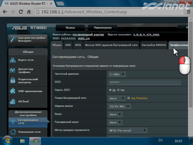Open the WPA2-Personal authentication method dropdown
The width and height of the screenshot is (193, 145).
tap(127, 130)
